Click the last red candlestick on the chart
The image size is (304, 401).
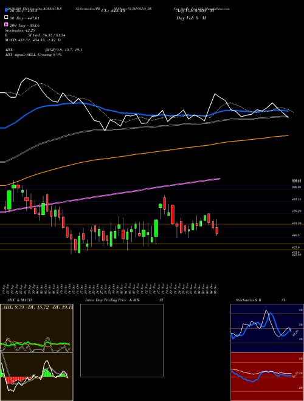[x=216, y=230]
